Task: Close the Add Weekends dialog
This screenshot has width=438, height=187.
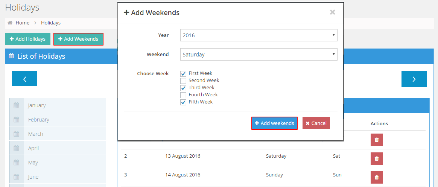Action: tap(332, 12)
